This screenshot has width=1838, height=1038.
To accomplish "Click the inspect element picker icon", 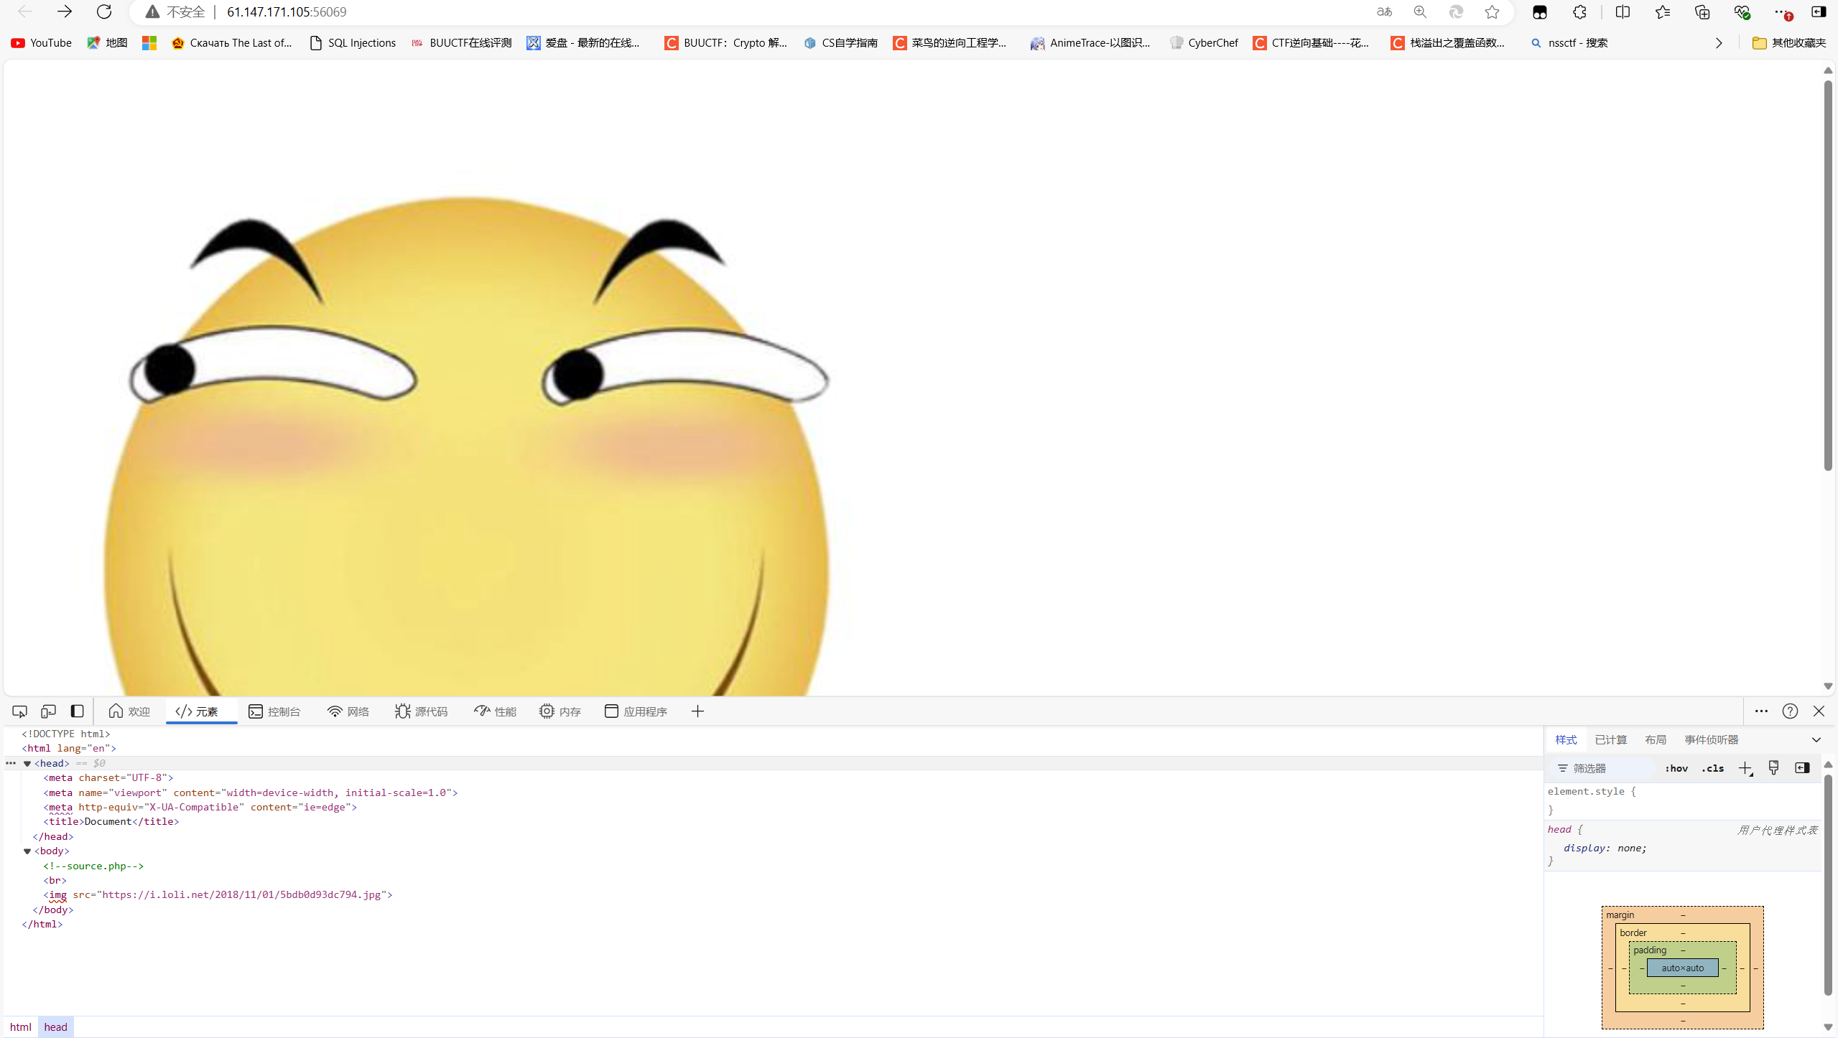I will point(19,711).
